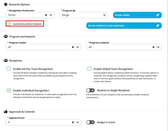Uncheck Automatic product redeem
168x131 pixels.
(9, 24)
